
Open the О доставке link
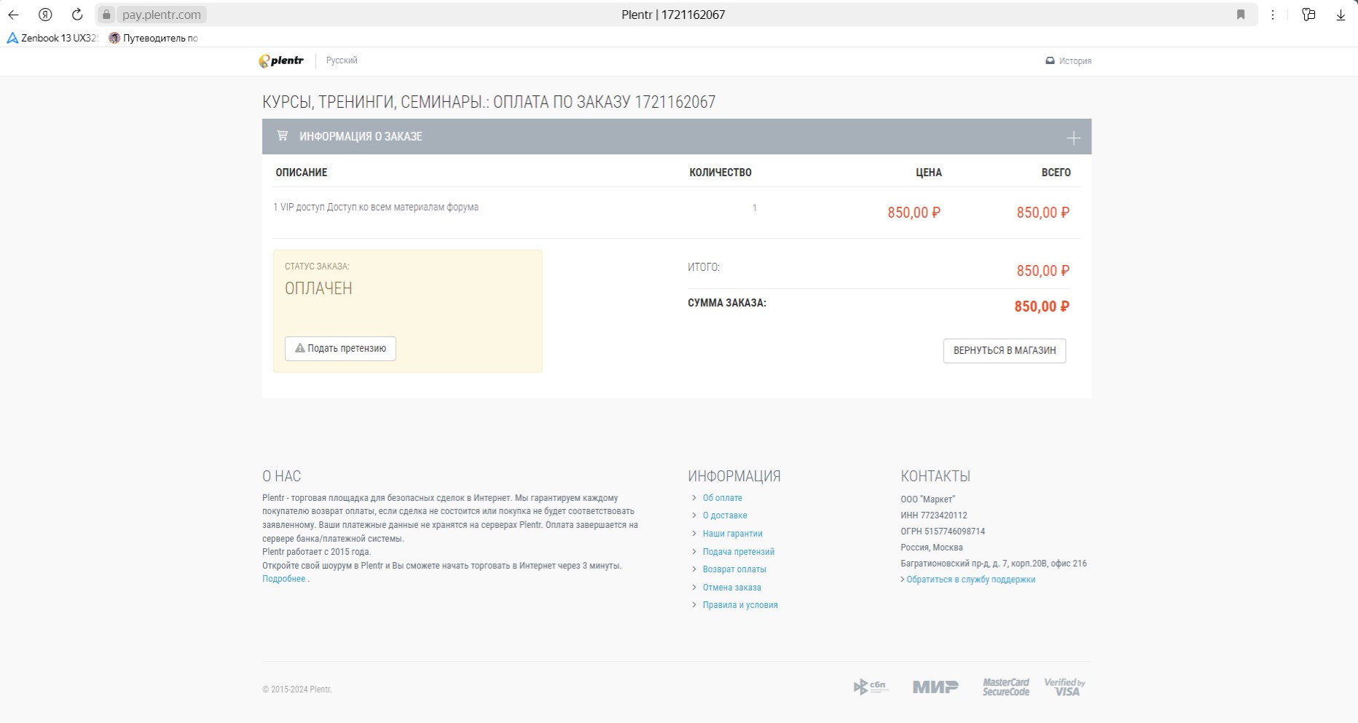coord(725,515)
